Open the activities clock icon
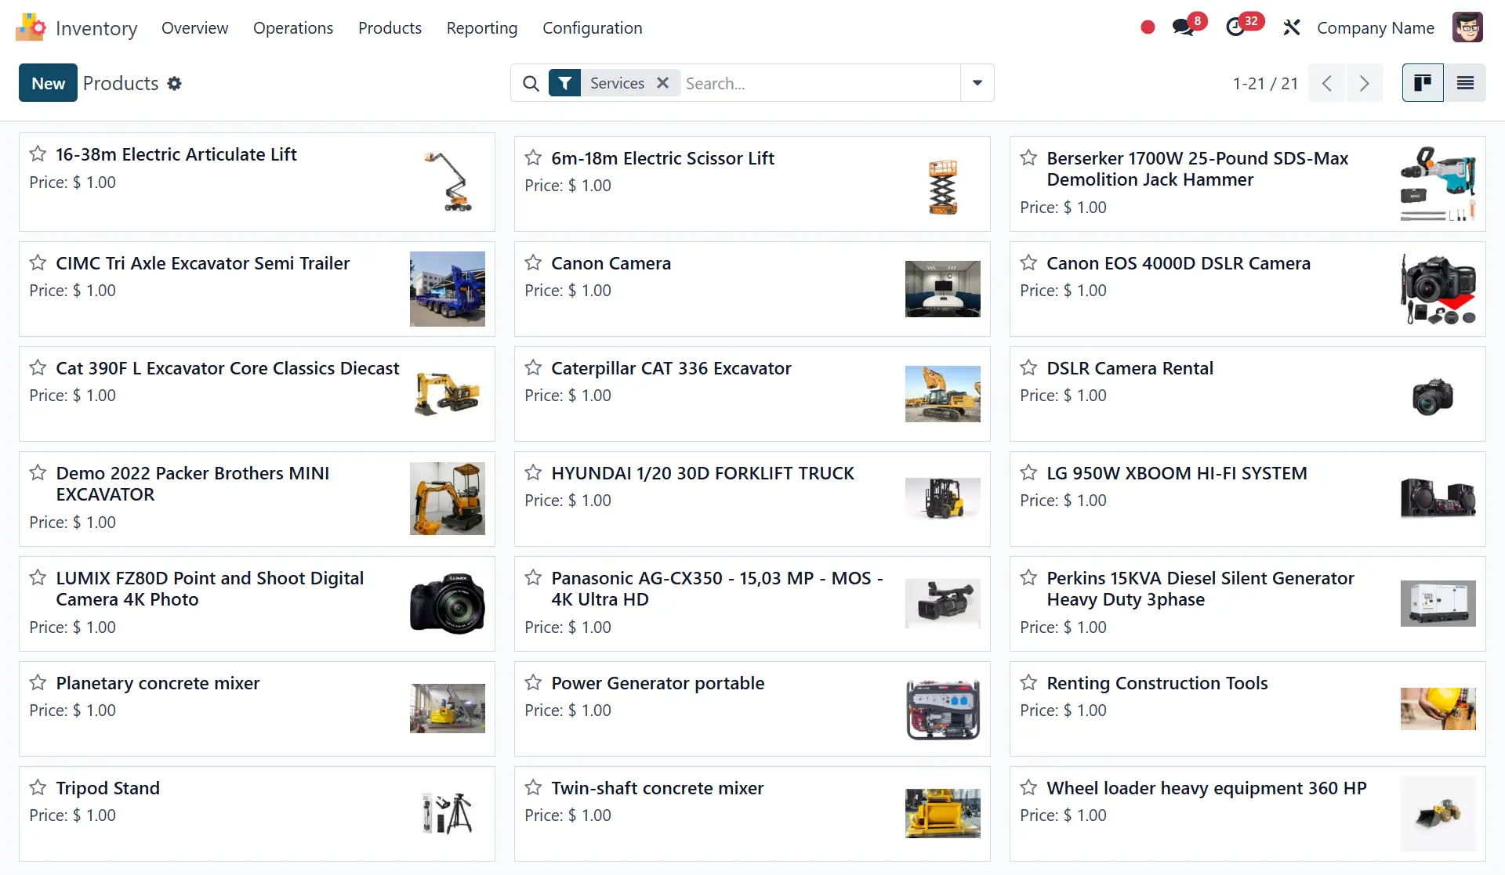Image resolution: width=1505 pixels, height=875 pixels. (x=1235, y=27)
